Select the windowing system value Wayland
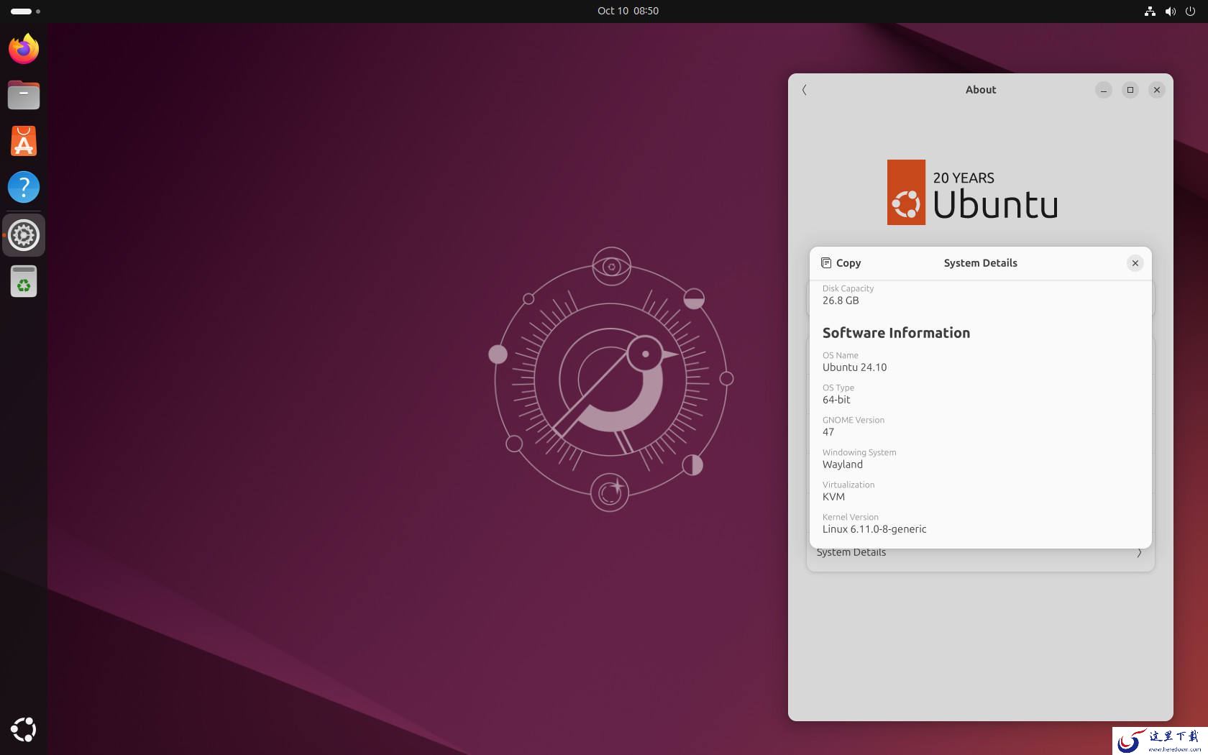Screen dimensions: 1208x755 click(x=843, y=465)
